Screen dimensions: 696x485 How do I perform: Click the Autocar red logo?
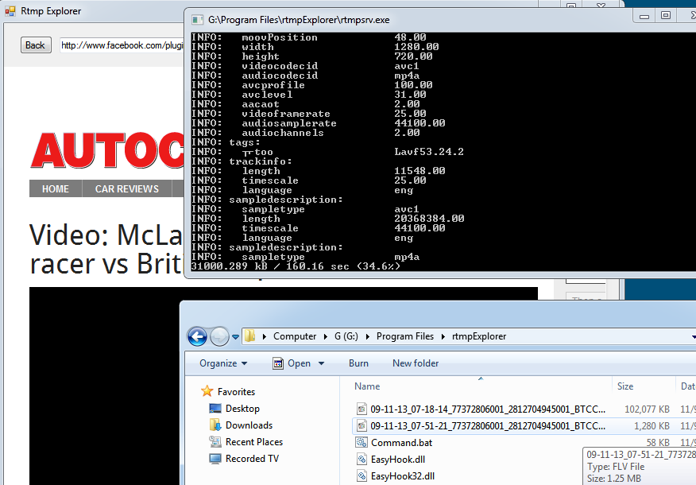(107, 150)
